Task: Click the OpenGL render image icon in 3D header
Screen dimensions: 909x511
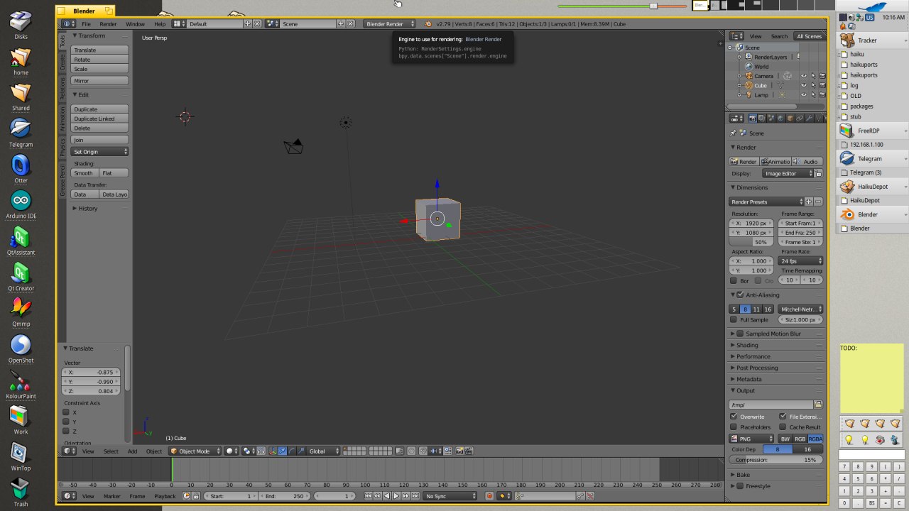Action: pos(459,451)
